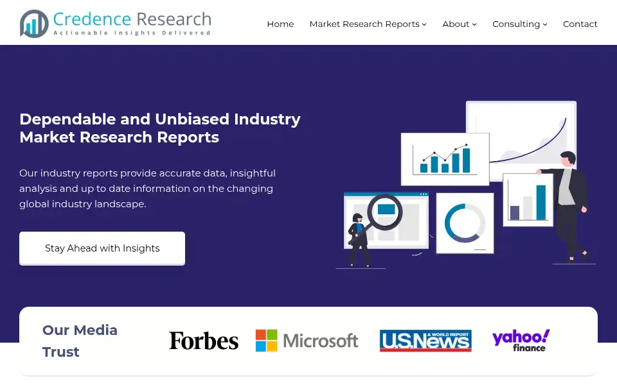Open the Credence Research wordmark link
The width and height of the screenshot is (617, 385).
(x=132, y=19)
